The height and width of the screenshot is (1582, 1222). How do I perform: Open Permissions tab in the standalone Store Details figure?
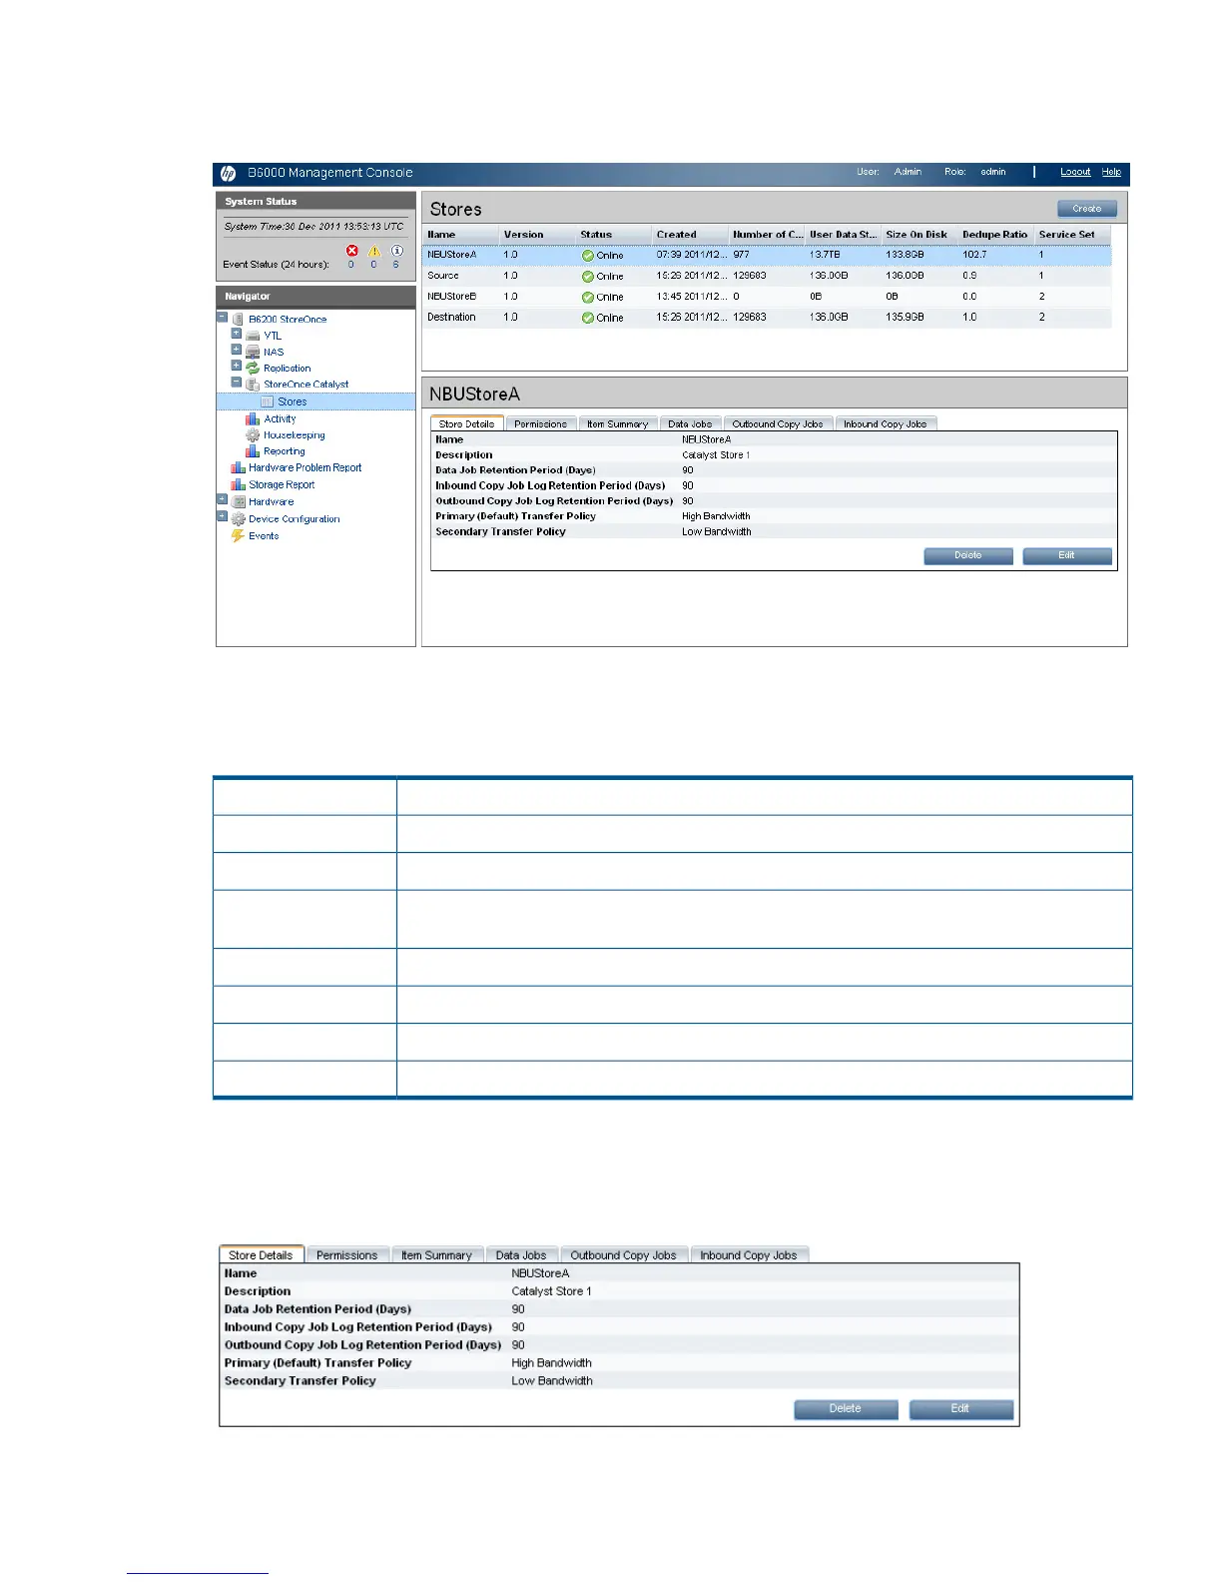pos(346,1254)
